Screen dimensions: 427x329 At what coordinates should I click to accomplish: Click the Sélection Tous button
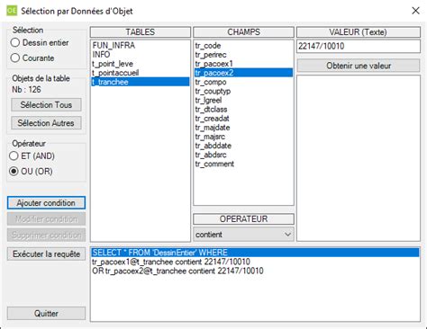(46, 105)
